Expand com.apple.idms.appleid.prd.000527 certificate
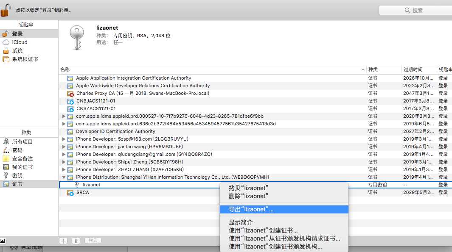This screenshot has width=452, height=252. click(x=64, y=116)
